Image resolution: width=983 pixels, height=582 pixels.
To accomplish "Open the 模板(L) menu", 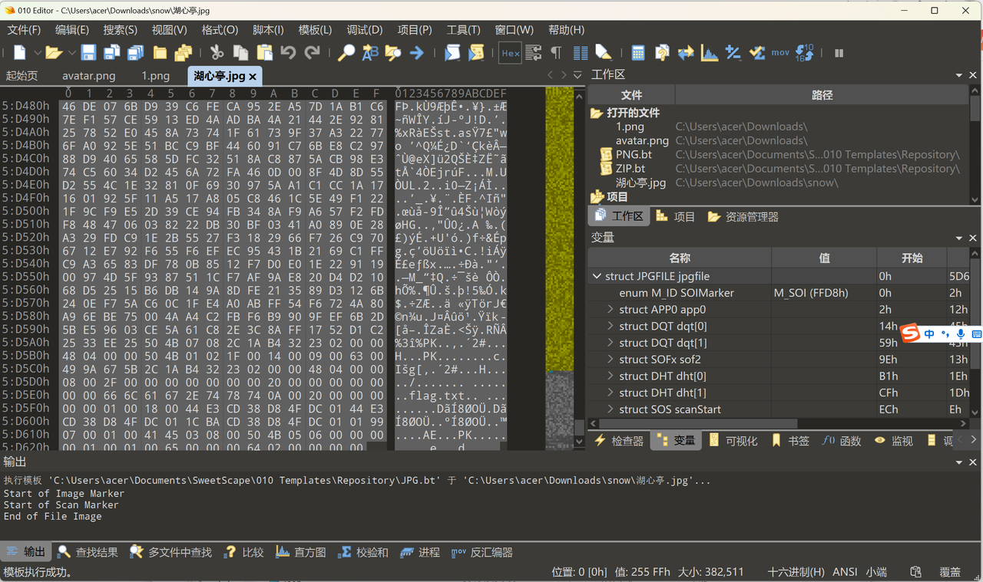I will click(315, 30).
